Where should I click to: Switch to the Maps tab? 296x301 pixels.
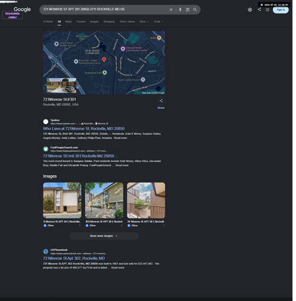tap(69, 22)
